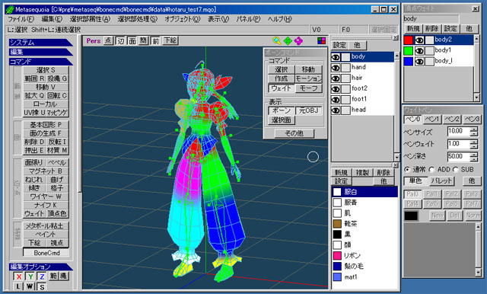The image size is (487, 294).
Task: Toggle the X axis edit option
Action: [18, 276]
